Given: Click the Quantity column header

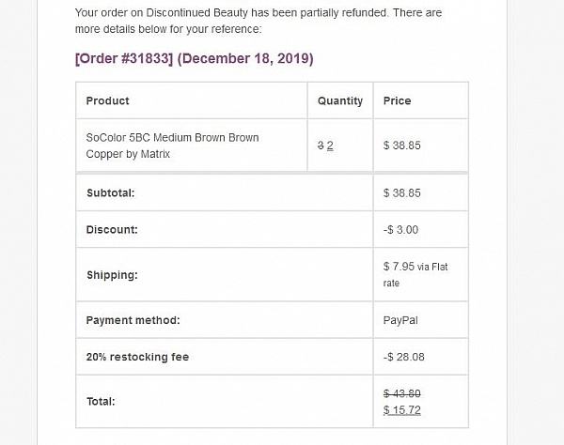Looking at the screenshot, I should coord(340,101).
